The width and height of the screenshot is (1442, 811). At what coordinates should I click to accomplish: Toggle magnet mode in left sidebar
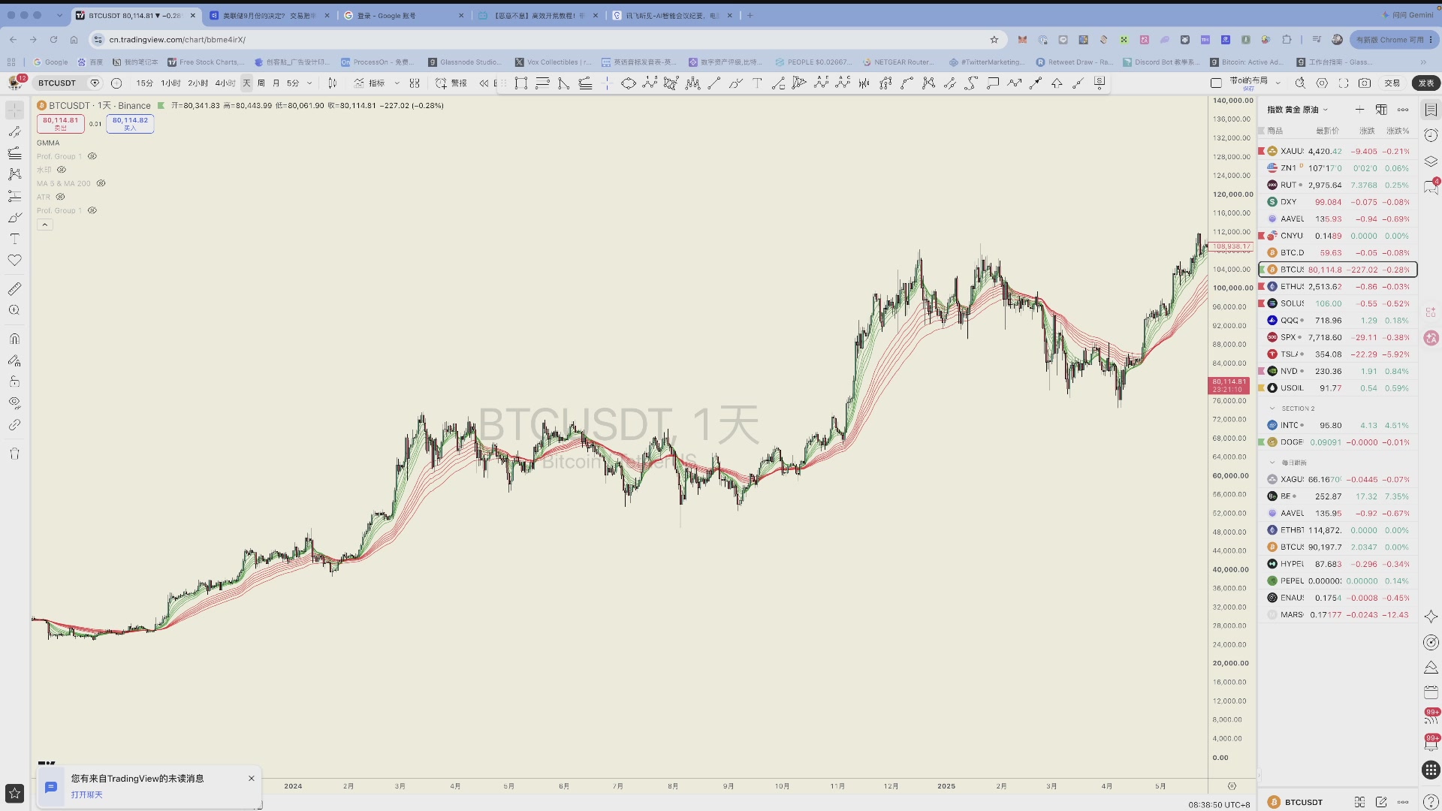14,339
